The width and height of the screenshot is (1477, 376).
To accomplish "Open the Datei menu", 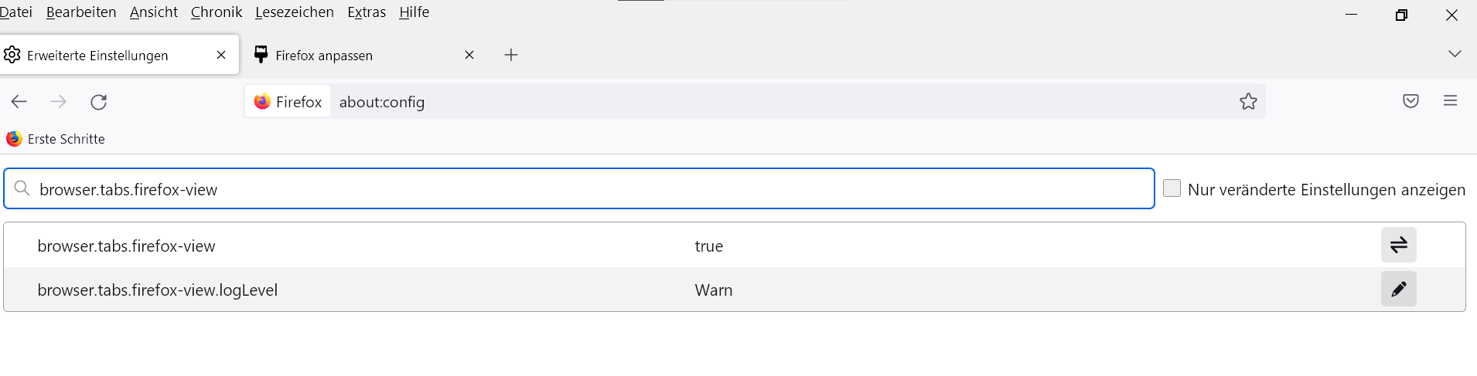I will pyautogui.click(x=16, y=12).
